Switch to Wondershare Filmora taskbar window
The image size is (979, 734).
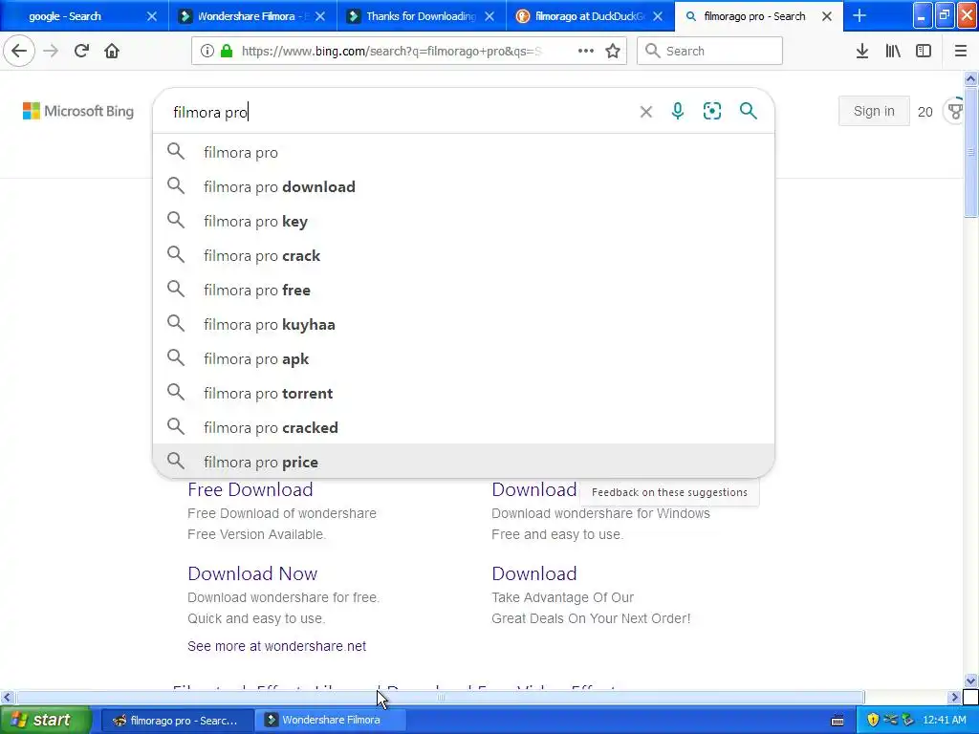(x=330, y=720)
